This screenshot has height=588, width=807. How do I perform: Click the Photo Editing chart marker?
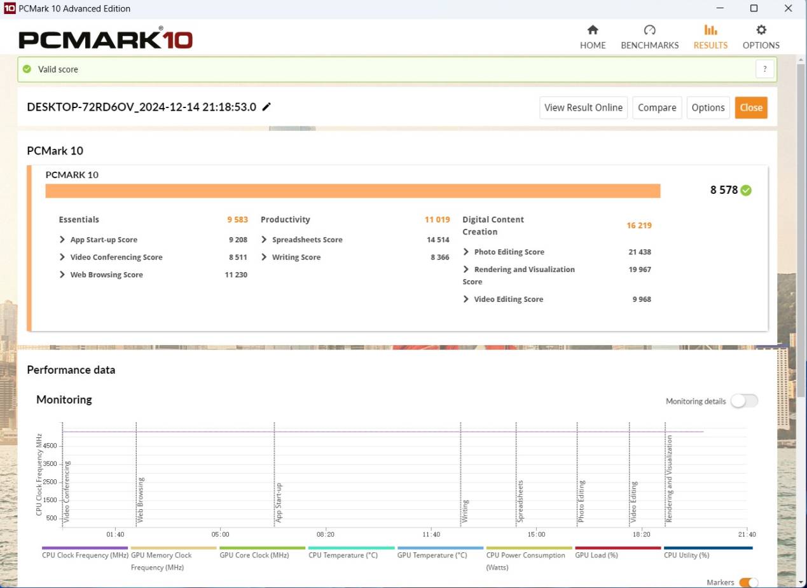pos(581,501)
